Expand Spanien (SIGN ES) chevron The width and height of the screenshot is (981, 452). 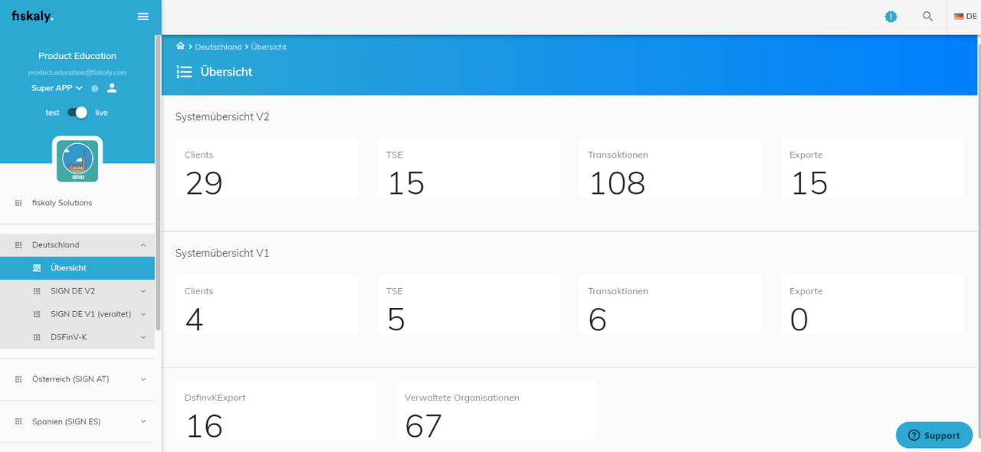tap(143, 421)
